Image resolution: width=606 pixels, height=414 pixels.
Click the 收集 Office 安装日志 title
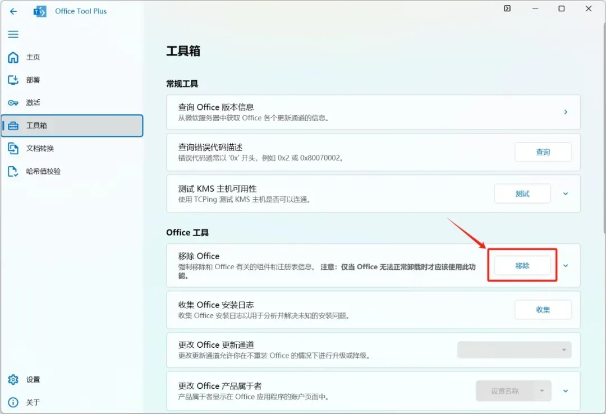[x=216, y=305]
